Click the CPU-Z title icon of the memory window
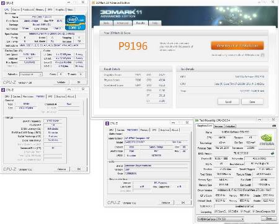279x224 pixels. click(3, 90)
